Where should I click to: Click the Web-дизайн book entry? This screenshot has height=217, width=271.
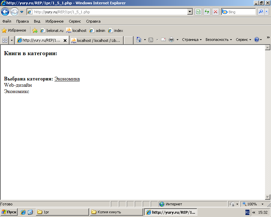18,85
